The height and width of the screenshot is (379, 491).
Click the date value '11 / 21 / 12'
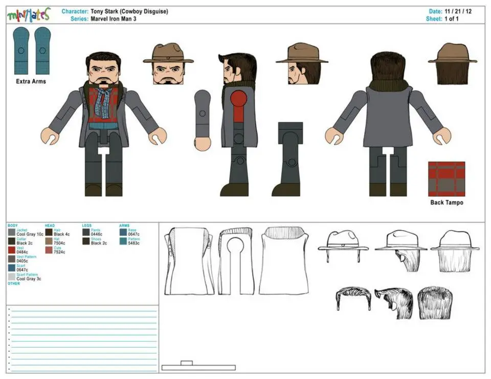tap(458, 11)
